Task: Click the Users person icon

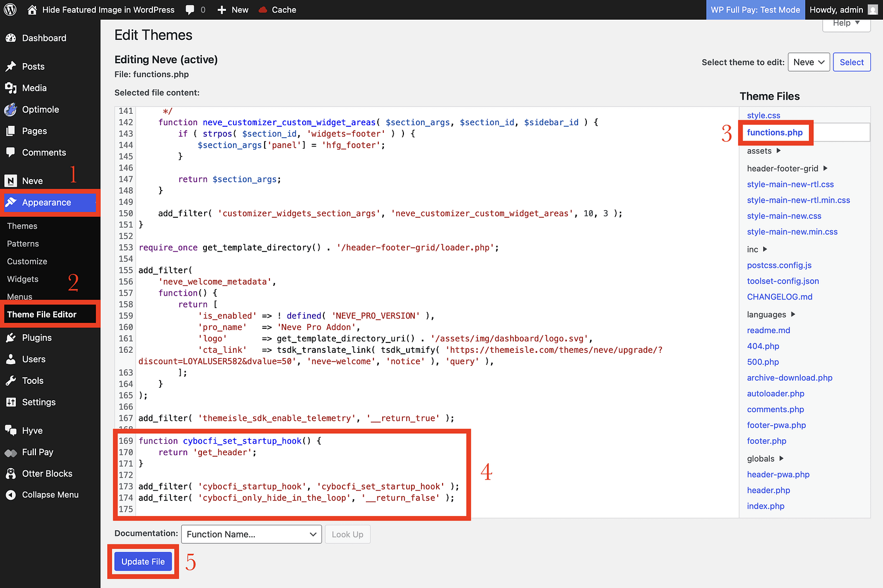Action: 11,359
